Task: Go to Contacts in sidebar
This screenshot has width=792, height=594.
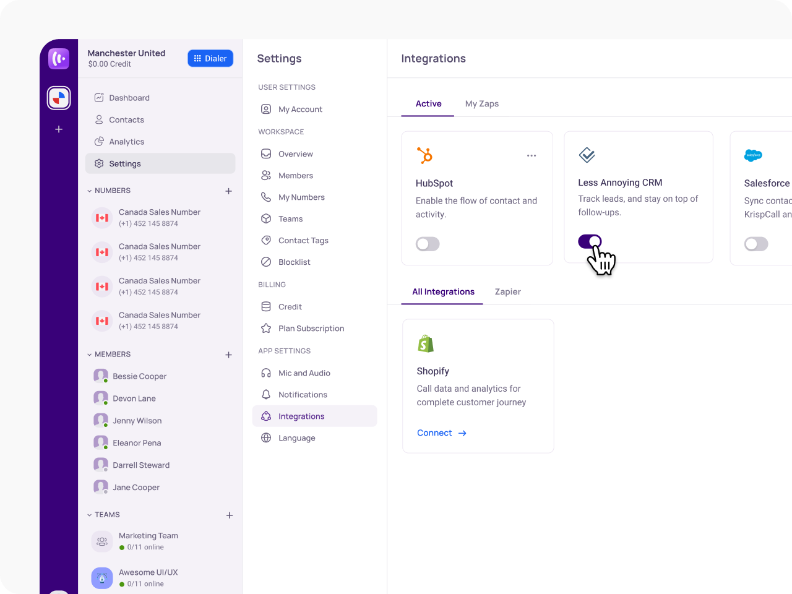Action: [x=160, y=120]
